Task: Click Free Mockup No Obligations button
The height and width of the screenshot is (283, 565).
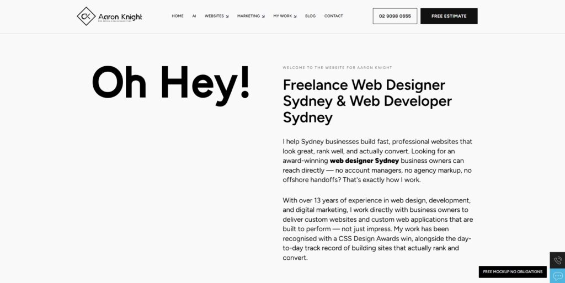Action: click(x=513, y=272)
